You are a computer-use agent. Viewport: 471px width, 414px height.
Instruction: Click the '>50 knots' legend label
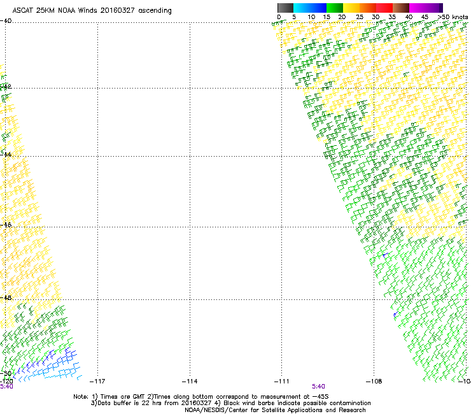coord(453,17)
